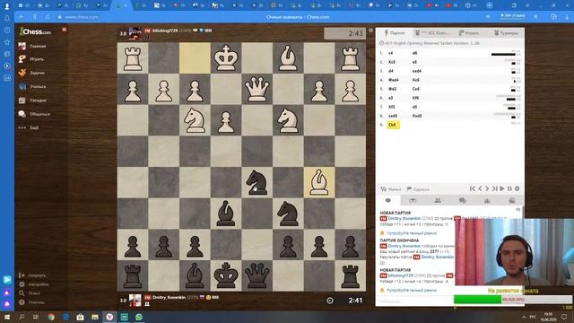Click the chat message input field

point(414,301)
